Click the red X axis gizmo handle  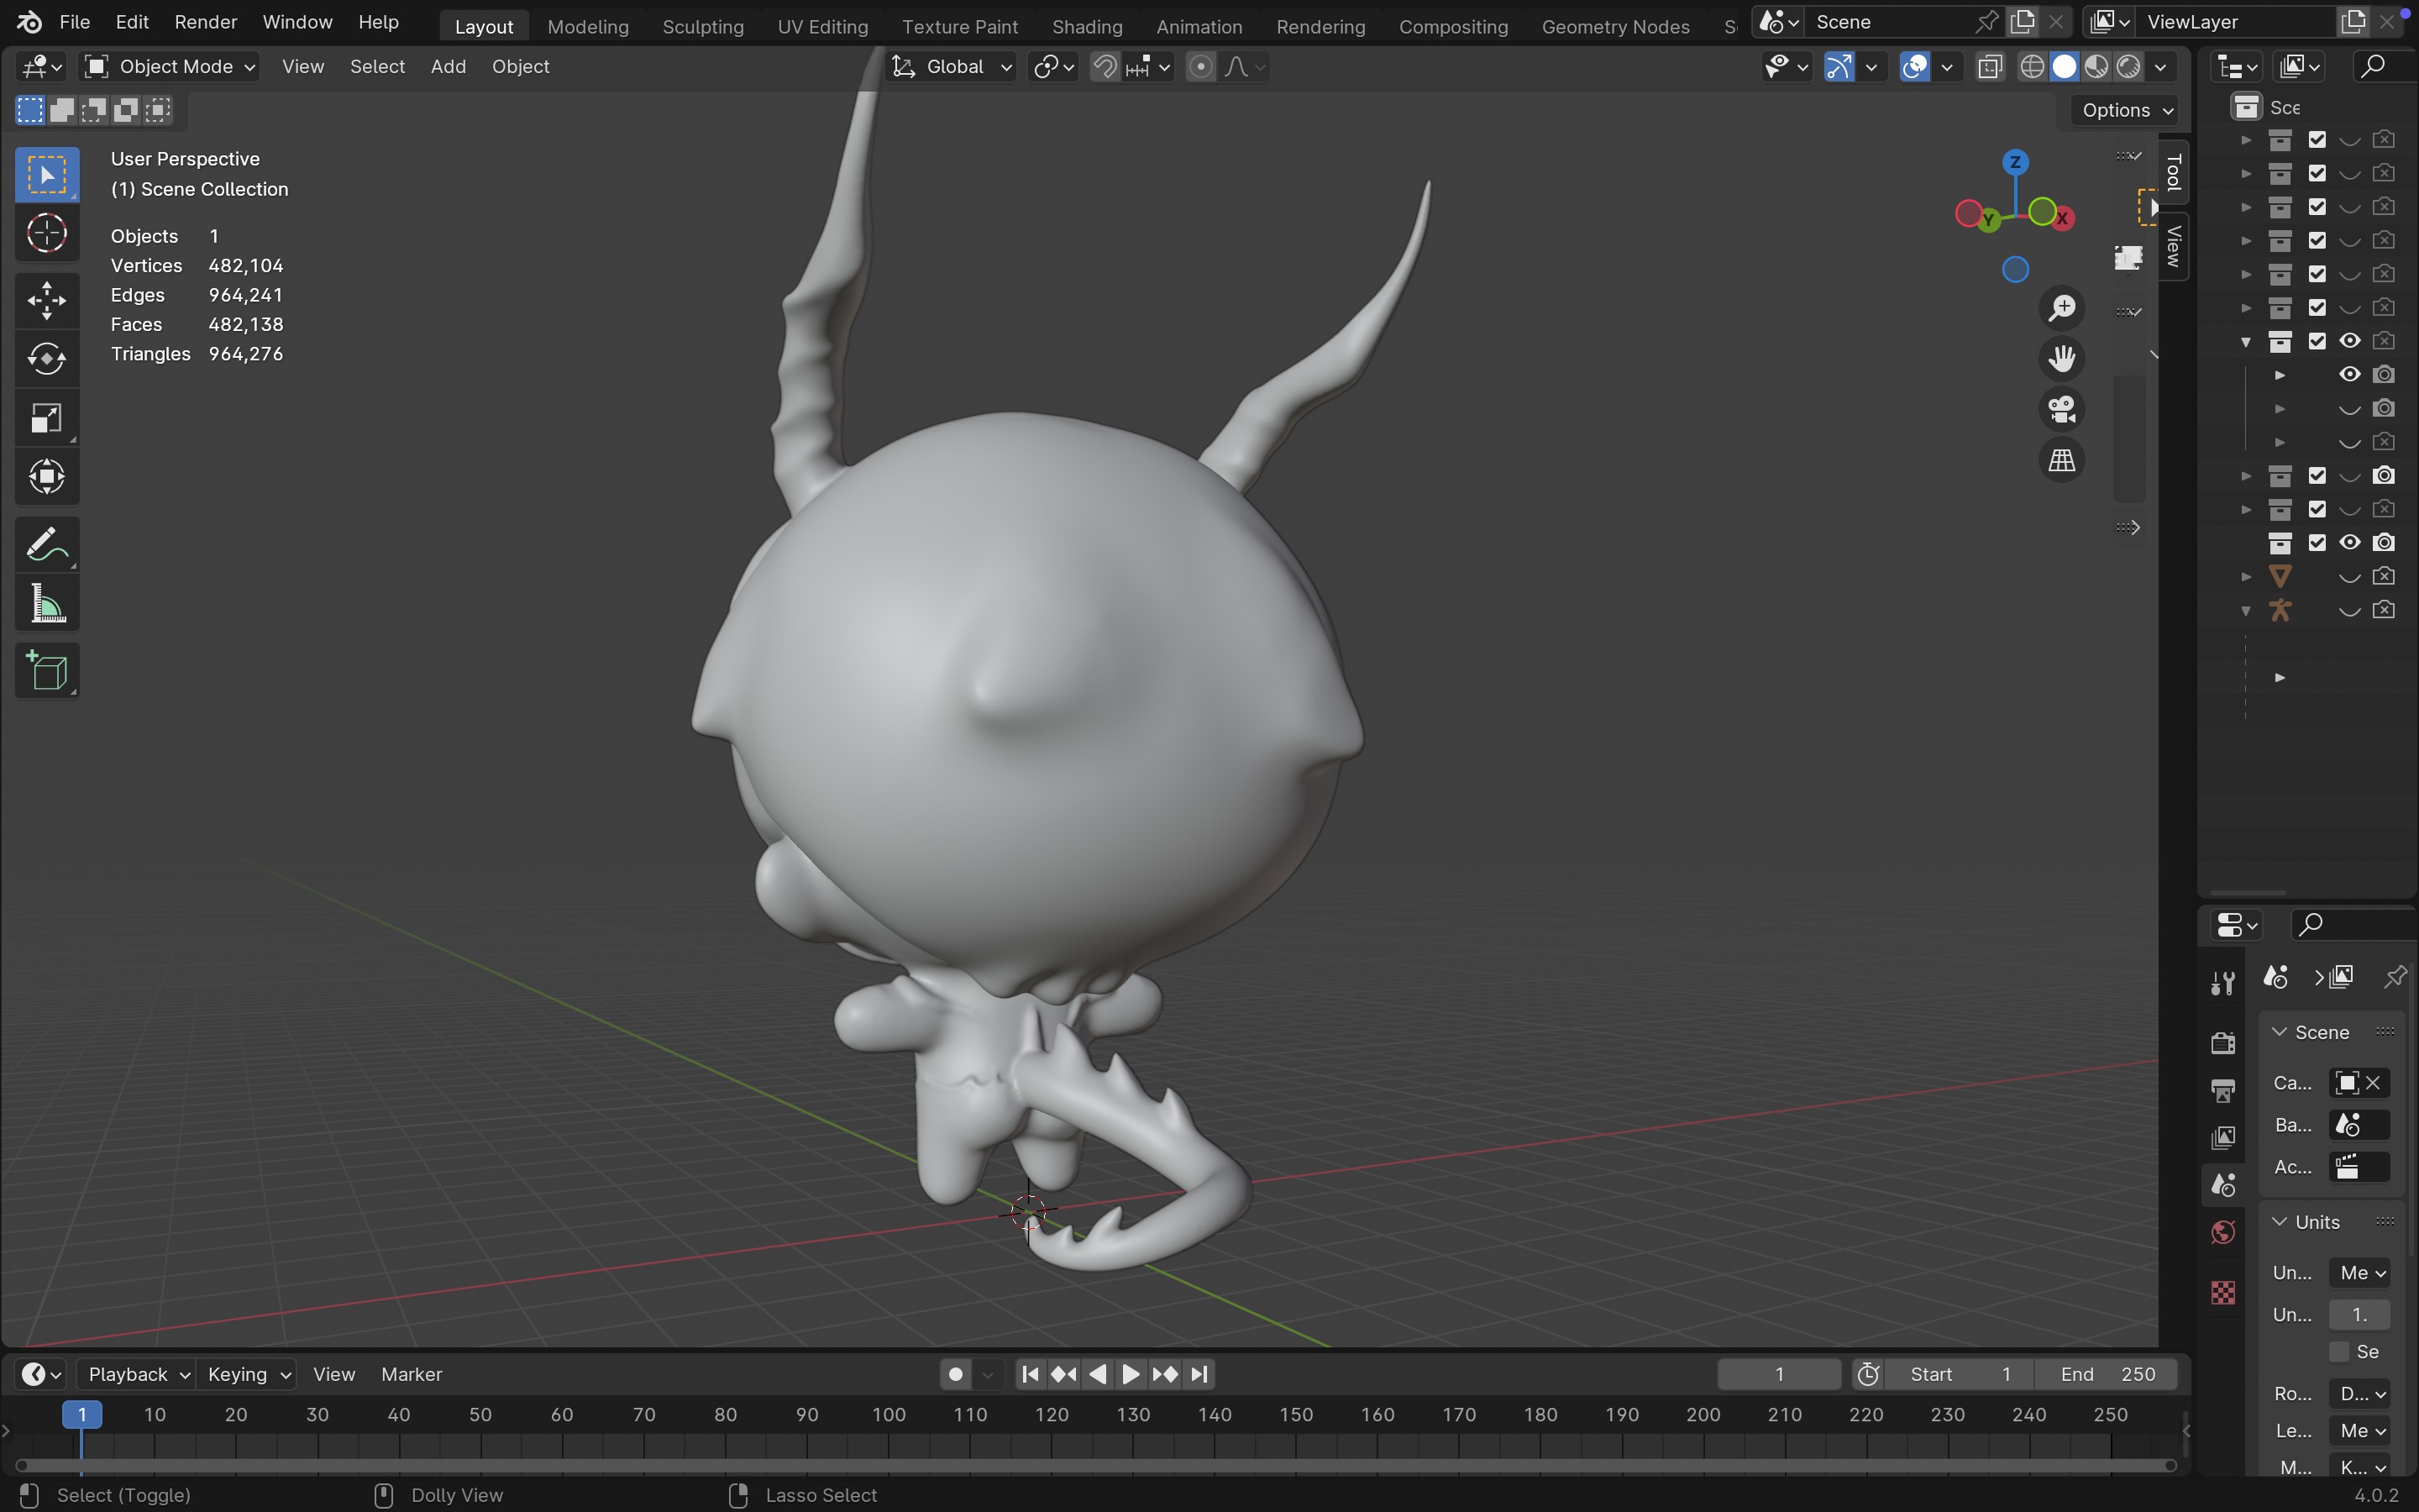pyautogui.click(x=2062, y=218)
